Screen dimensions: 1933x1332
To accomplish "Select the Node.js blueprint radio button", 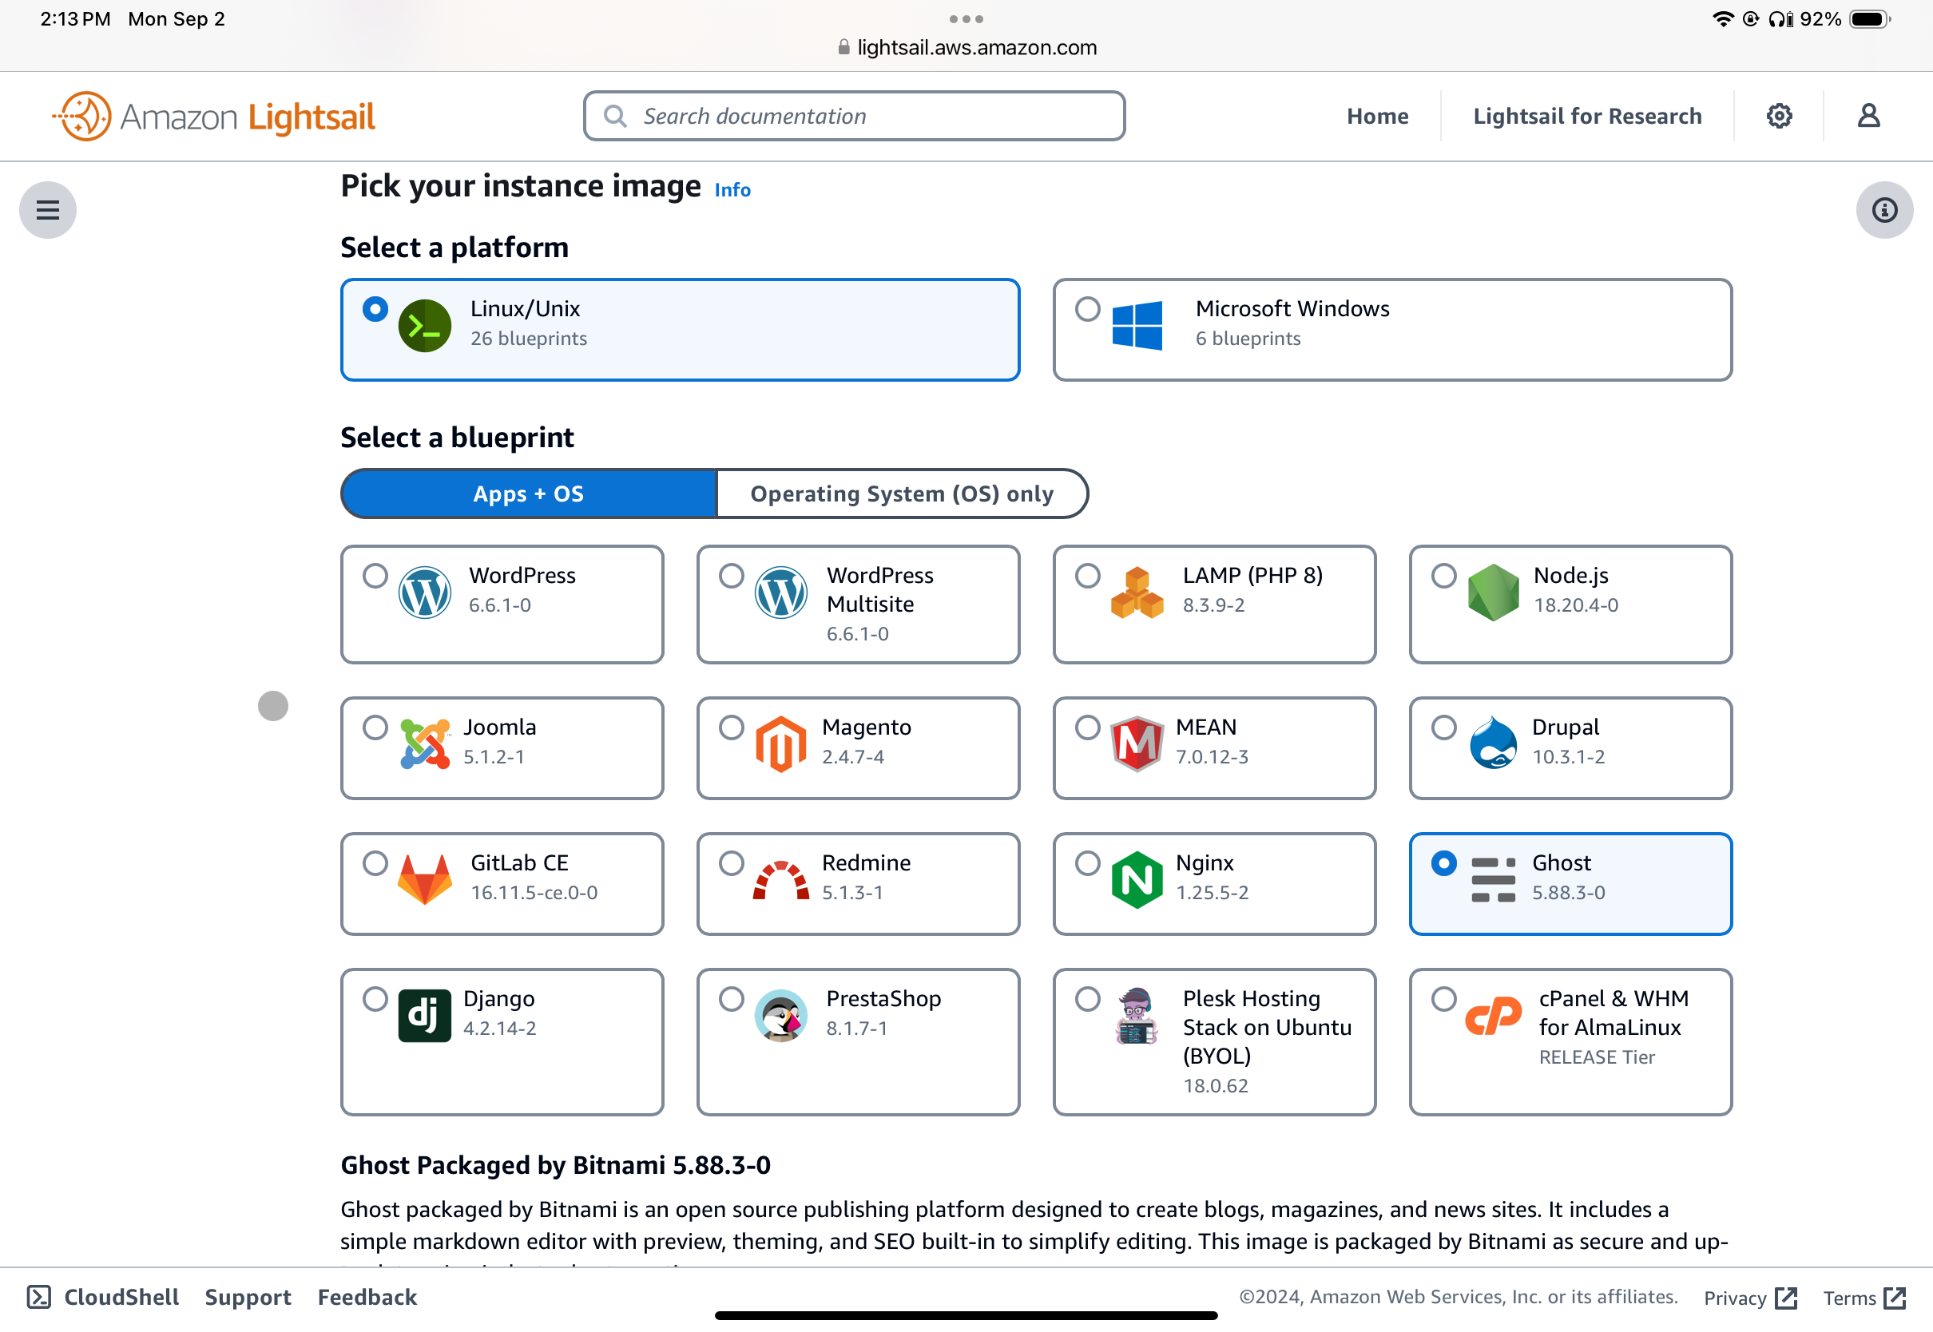I will [x=1444, y=576].
